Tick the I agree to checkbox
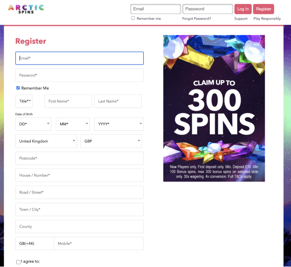 [19, 262]
